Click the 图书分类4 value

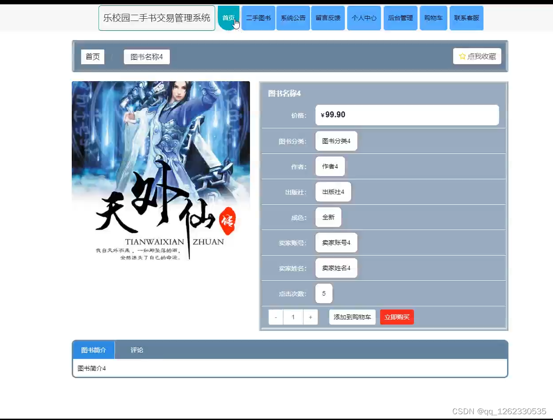[x=336, y=141]
